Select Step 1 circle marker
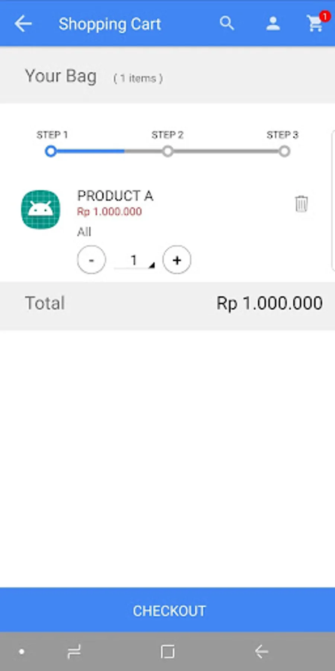335x671 pixels. pyautogui.click(x=51, y=151)
